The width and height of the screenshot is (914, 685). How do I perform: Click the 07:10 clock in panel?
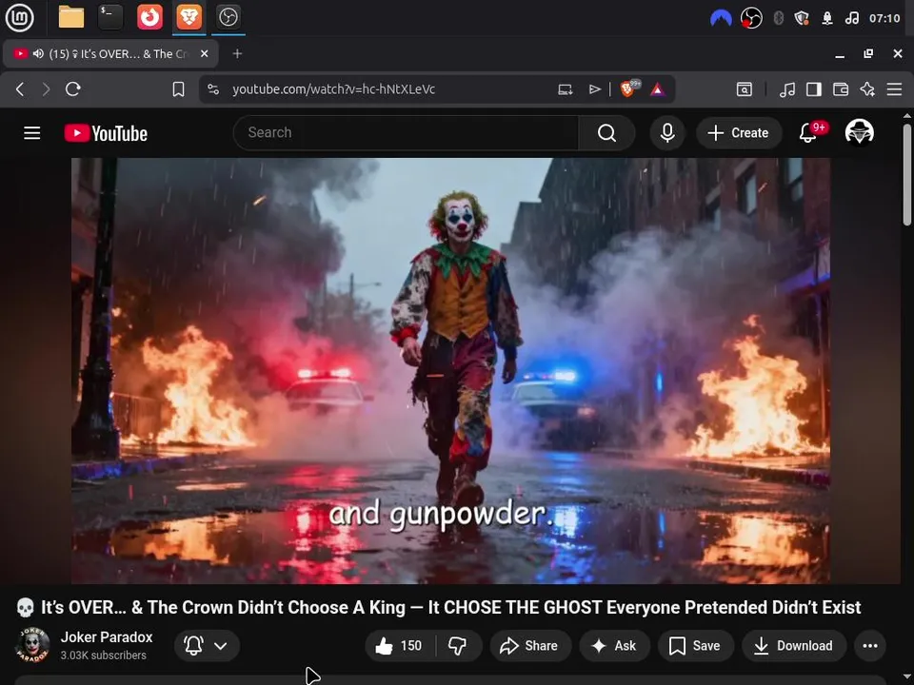pos(884,19)
